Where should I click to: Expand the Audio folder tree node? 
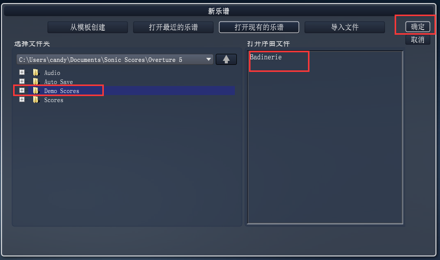(x=22, y=72)
